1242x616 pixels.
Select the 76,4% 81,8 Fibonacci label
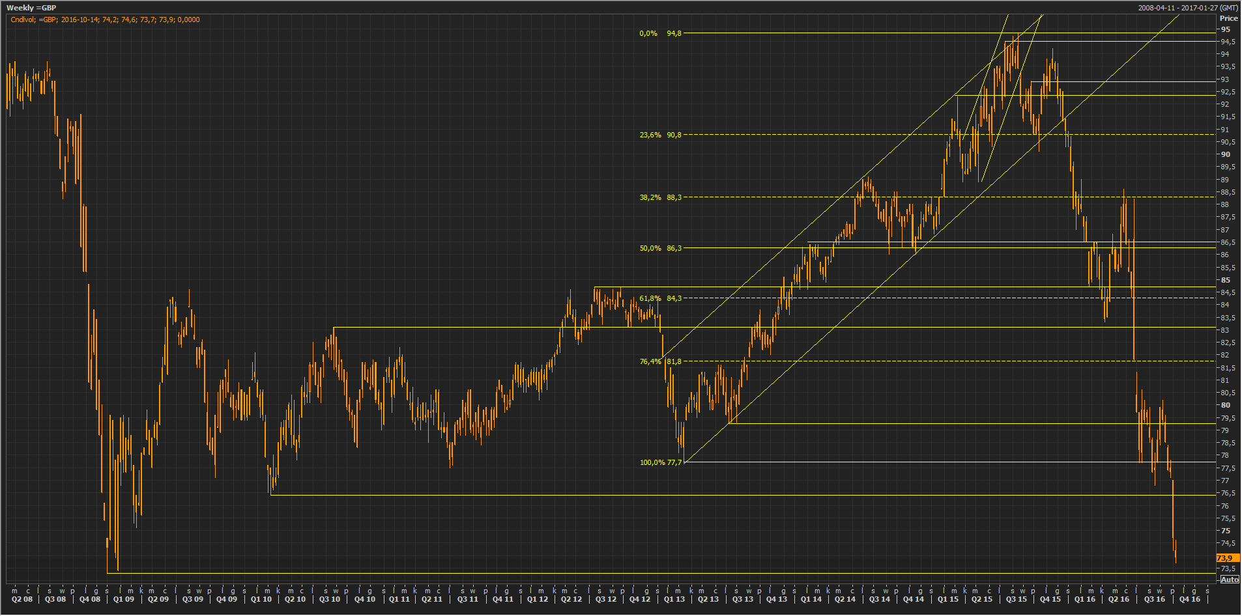[660, 361]
